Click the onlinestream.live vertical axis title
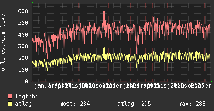 (x=3, y=43)
